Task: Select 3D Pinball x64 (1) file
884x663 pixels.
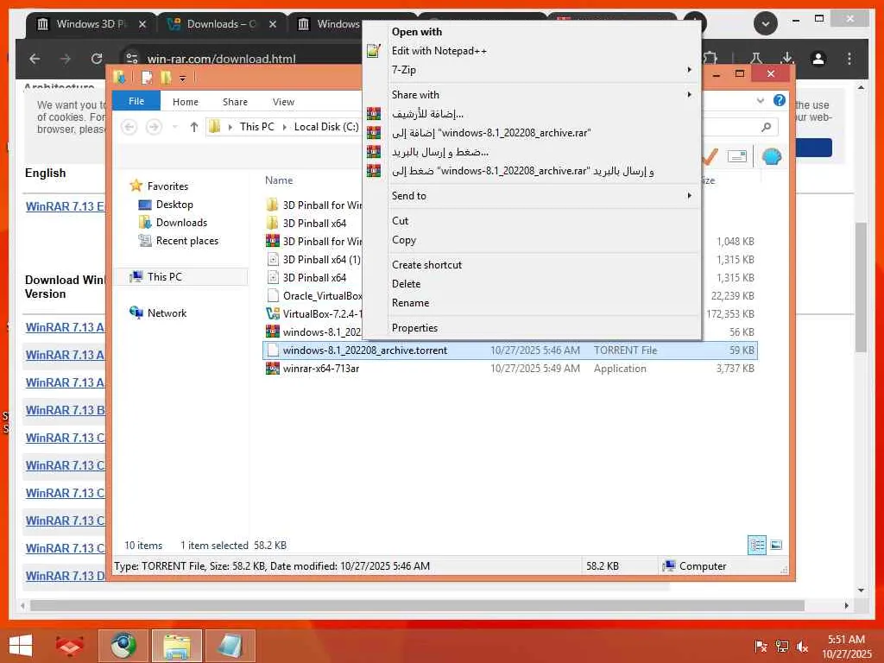Action: tap(321, 260)
